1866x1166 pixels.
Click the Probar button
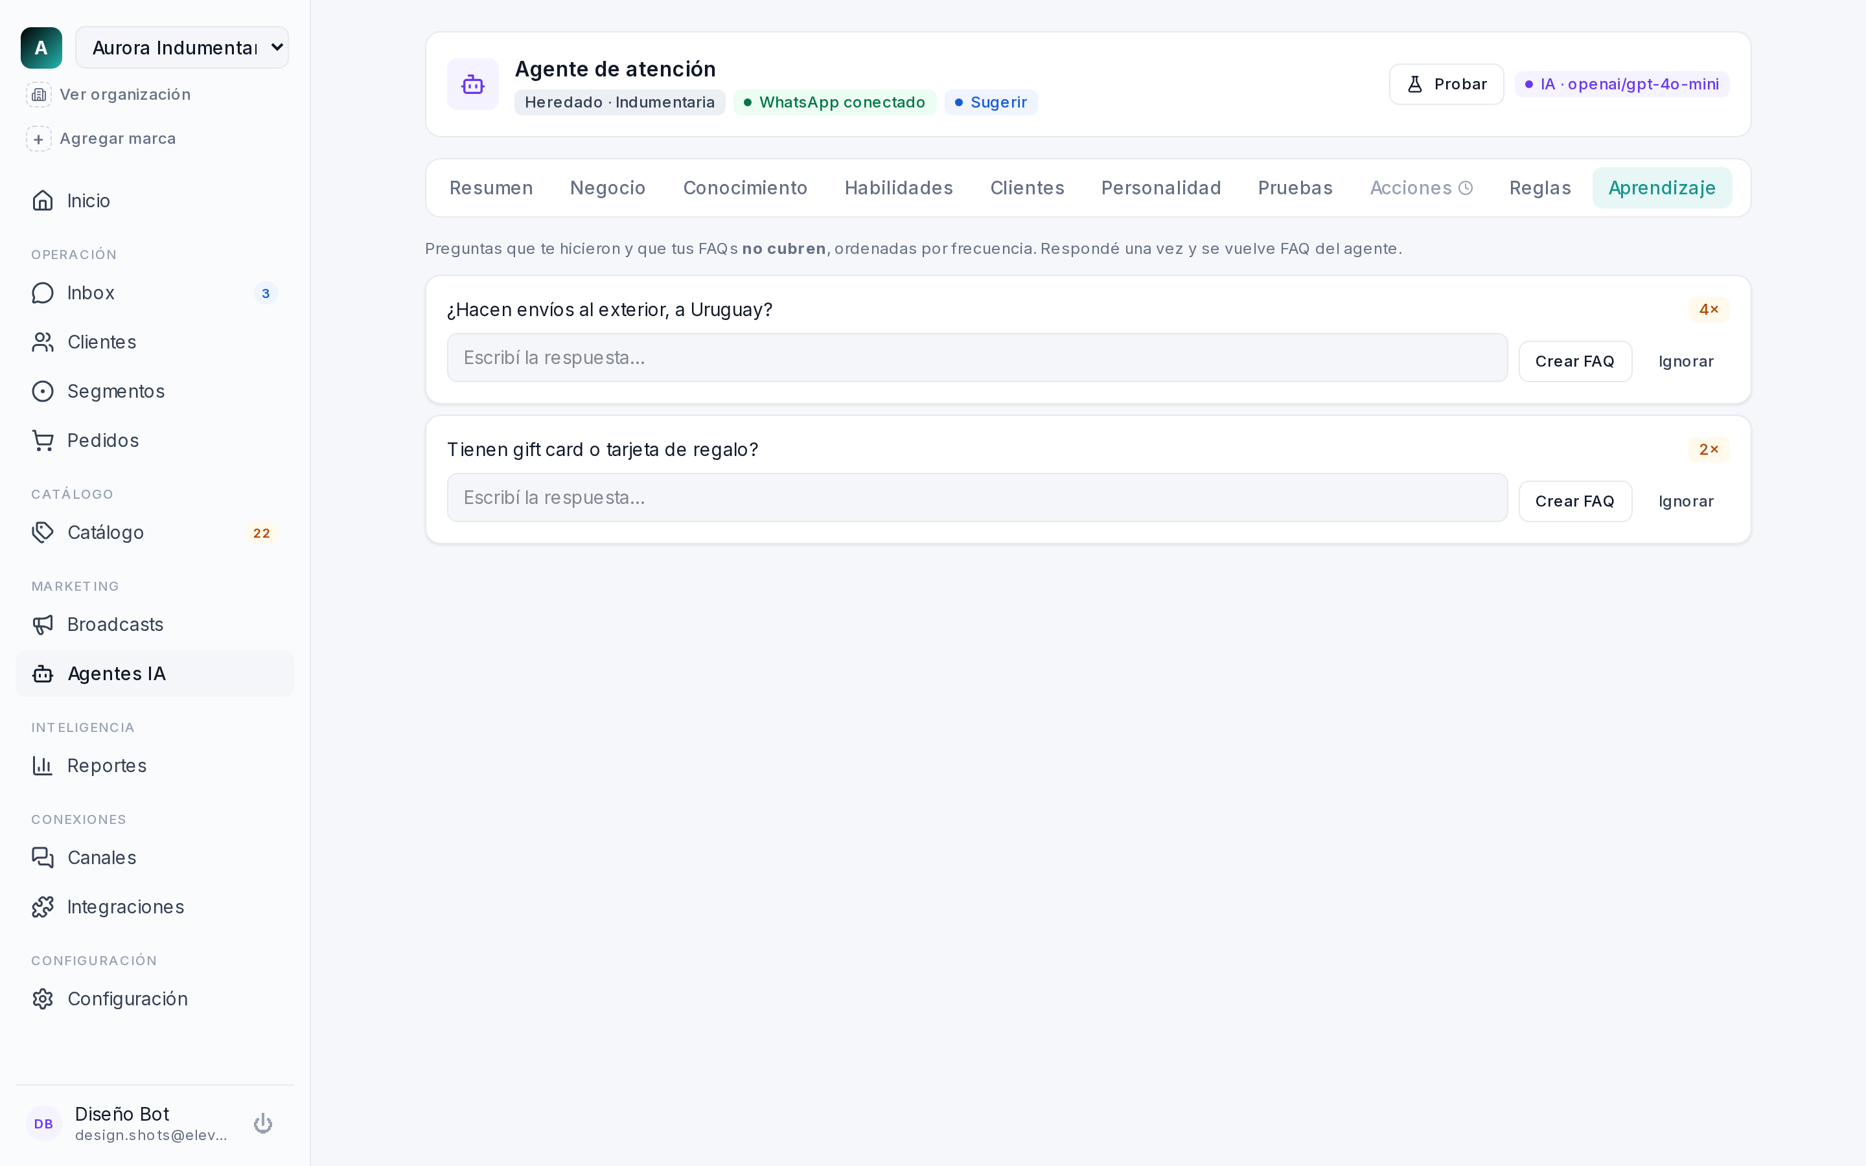coord(1447,84)
